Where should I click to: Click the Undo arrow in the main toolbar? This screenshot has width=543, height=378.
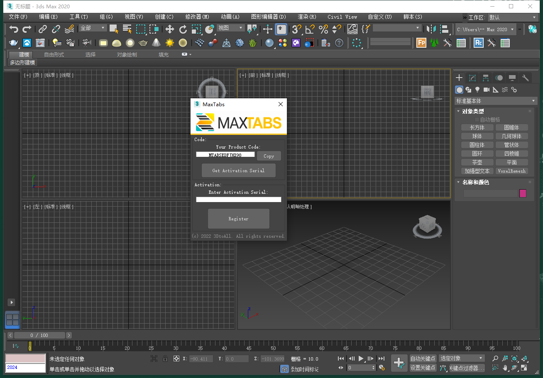[14, 29]
